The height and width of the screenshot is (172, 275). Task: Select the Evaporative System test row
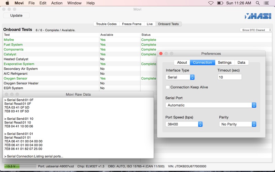click(80, 64)
